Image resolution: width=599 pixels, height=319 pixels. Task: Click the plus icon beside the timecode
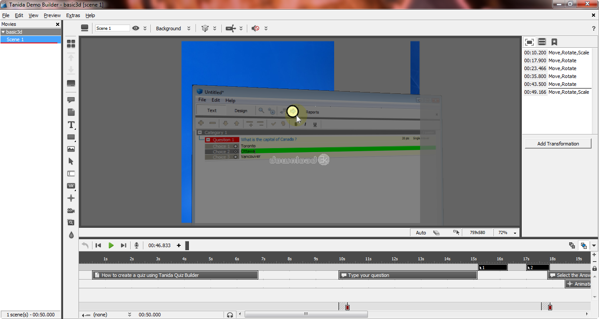tap(178, 245)
